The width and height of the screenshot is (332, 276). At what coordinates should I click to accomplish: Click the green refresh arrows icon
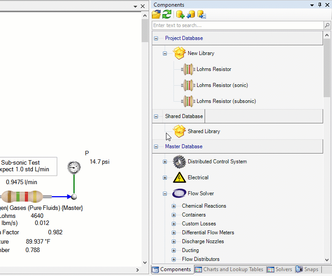coord(166,15)
